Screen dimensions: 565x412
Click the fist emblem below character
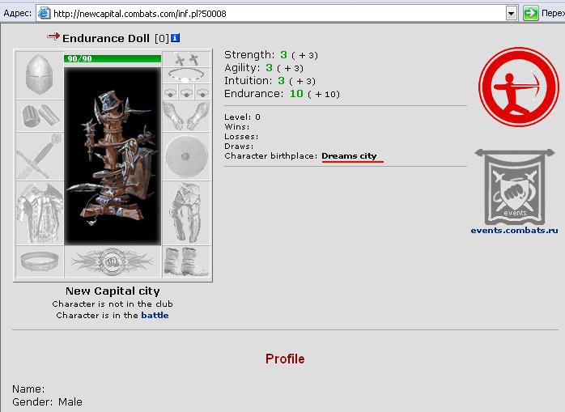click(113, 261)
